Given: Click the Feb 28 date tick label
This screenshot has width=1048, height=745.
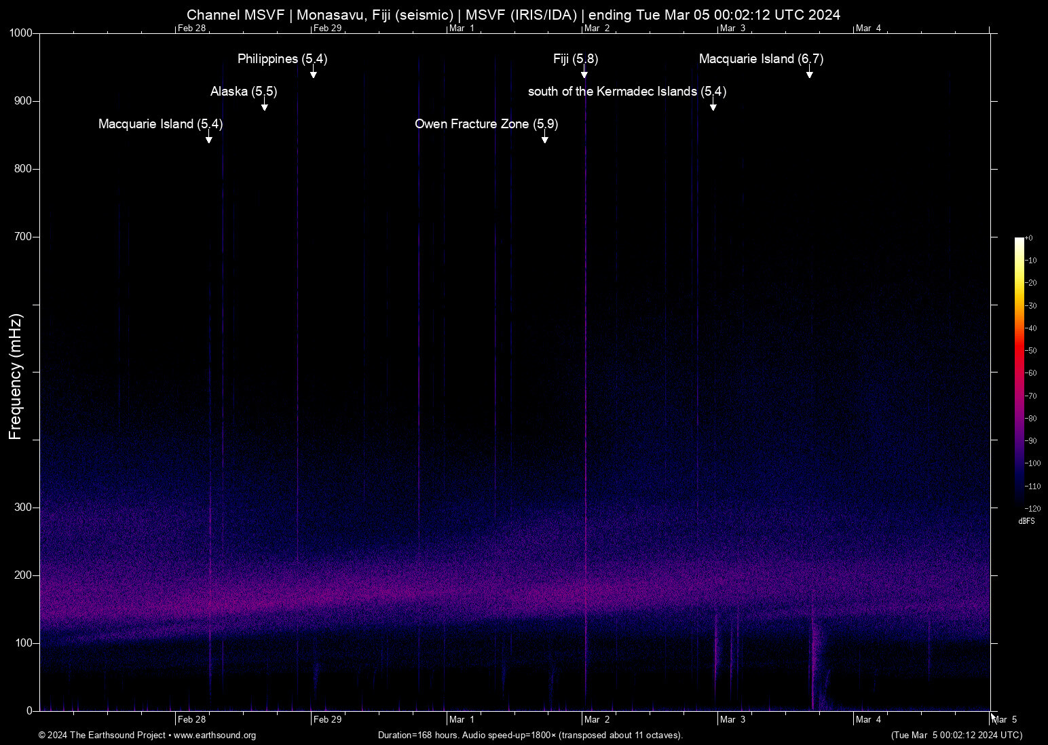Looking at the screenshot, I should 191,719.
